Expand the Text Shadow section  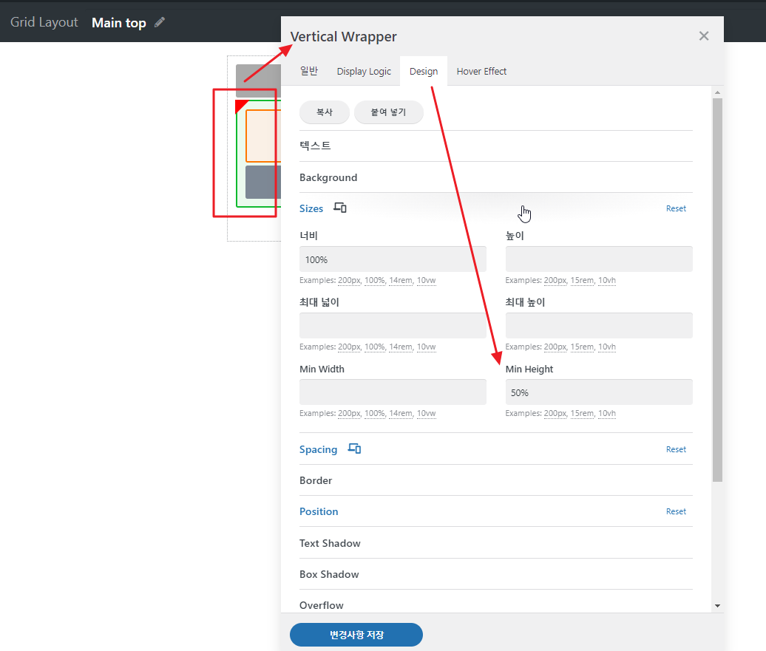(x=496, y=543)
